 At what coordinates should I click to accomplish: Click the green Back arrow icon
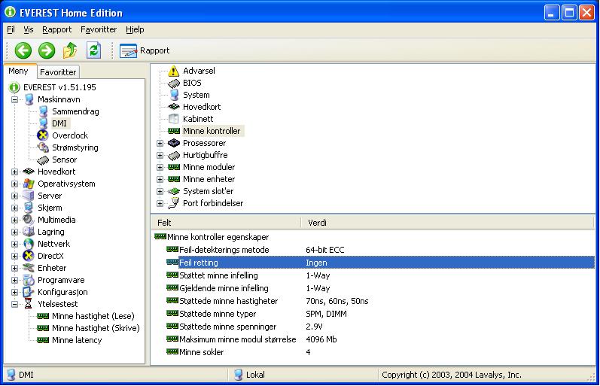pyautogui.click(x=23, y=50)
